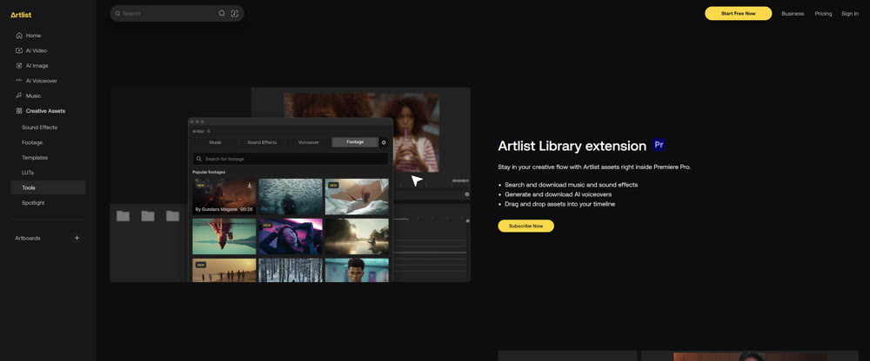Add a new artboard with plus icon
The height and width of the screenshot is (361, 870).
tap(77, 238)
